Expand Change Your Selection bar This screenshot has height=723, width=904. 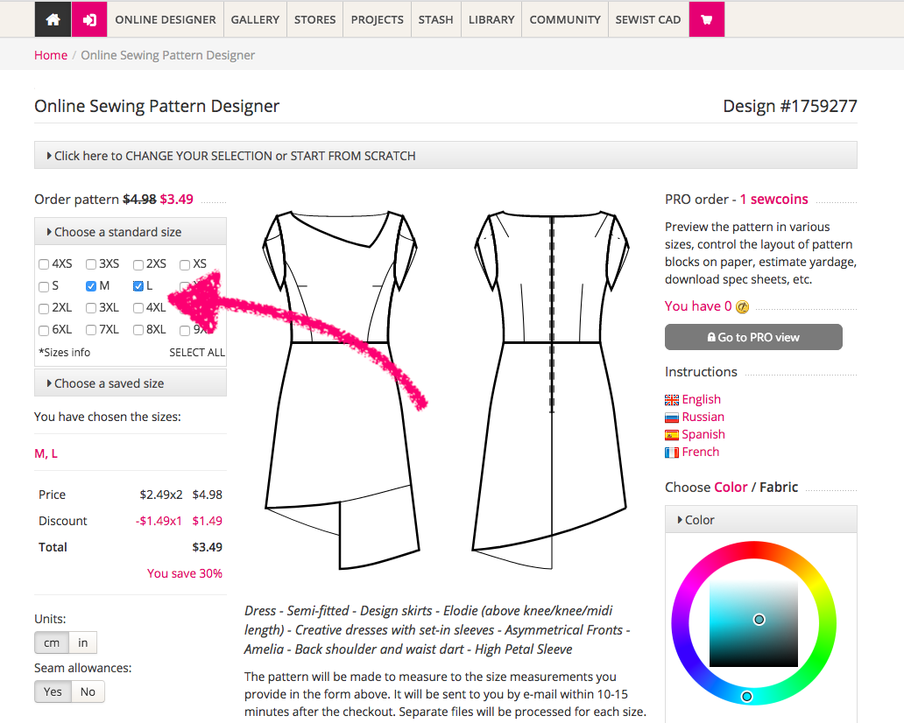coord(445,156)
